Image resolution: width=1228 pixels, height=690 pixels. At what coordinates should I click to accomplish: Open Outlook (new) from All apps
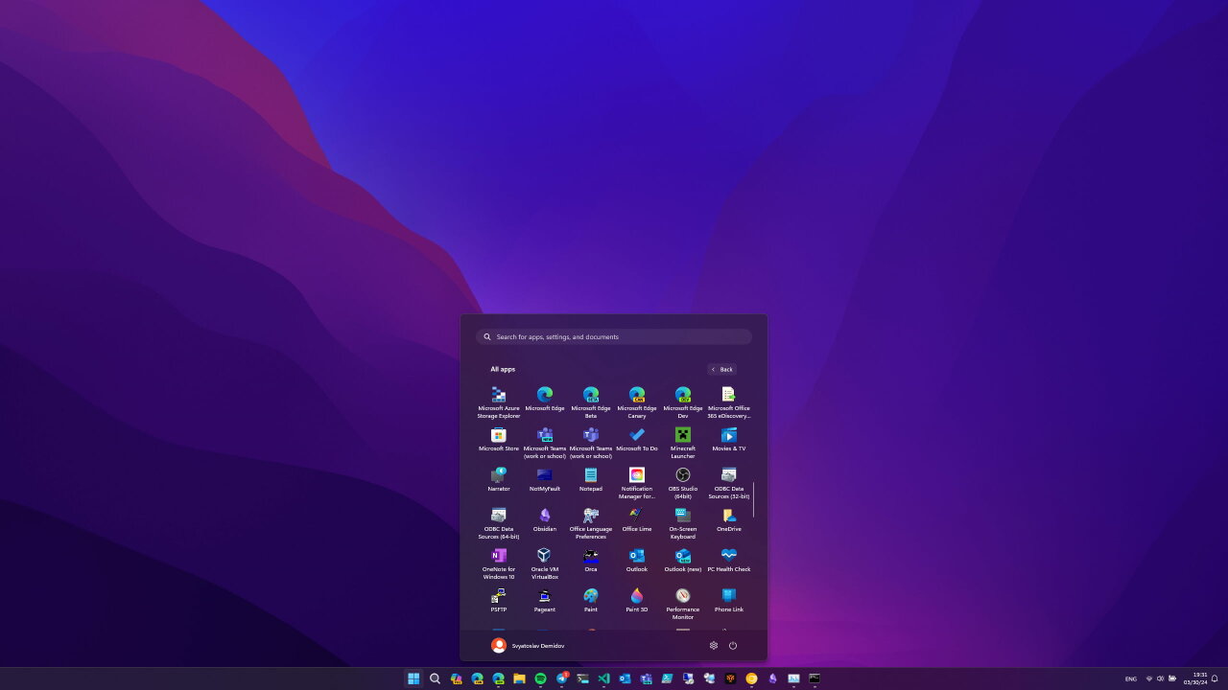point(683,561)
